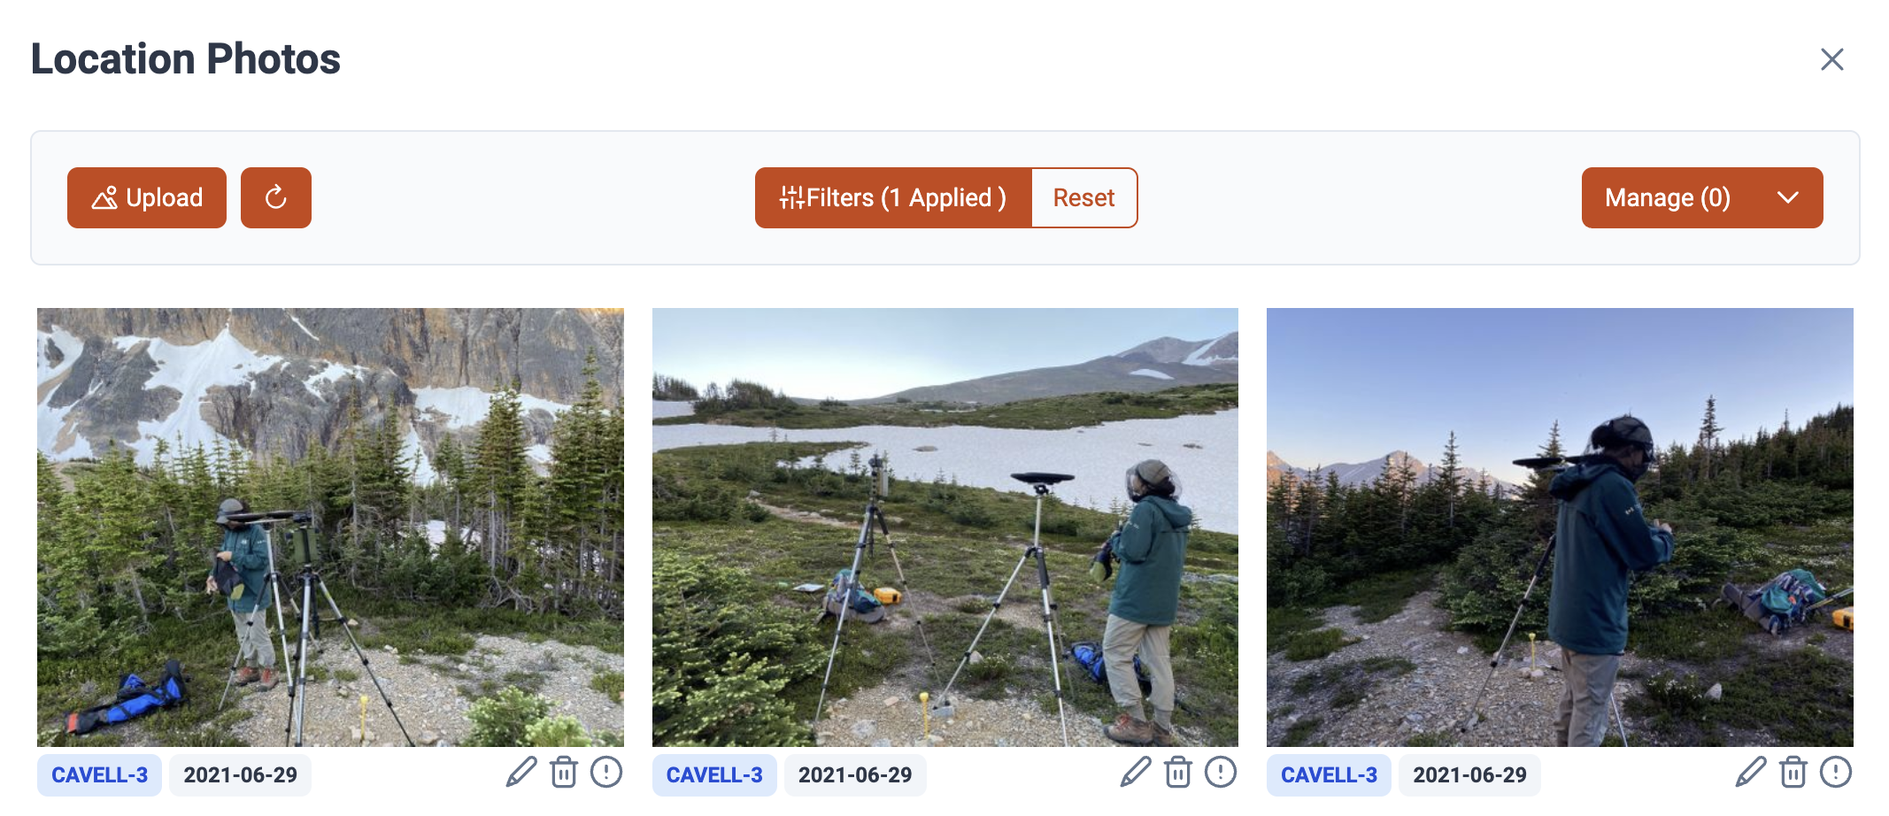Click the 2021-06-29 date tag on third photo
Screen dimensions: 1889x816
[x=1469, y=775]
